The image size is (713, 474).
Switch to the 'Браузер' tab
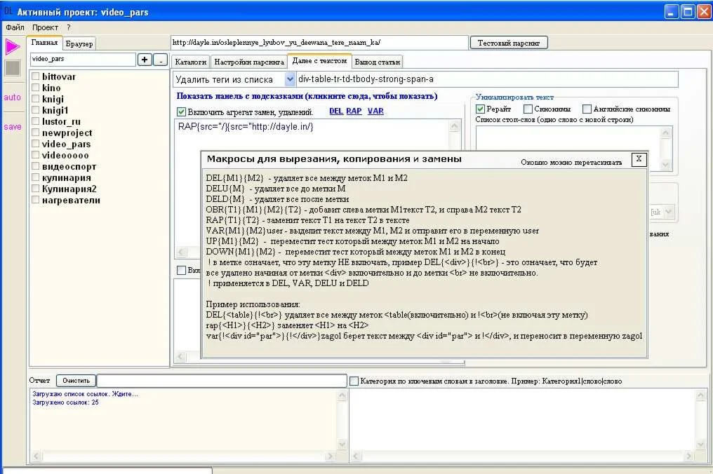[x=79, y=44]
